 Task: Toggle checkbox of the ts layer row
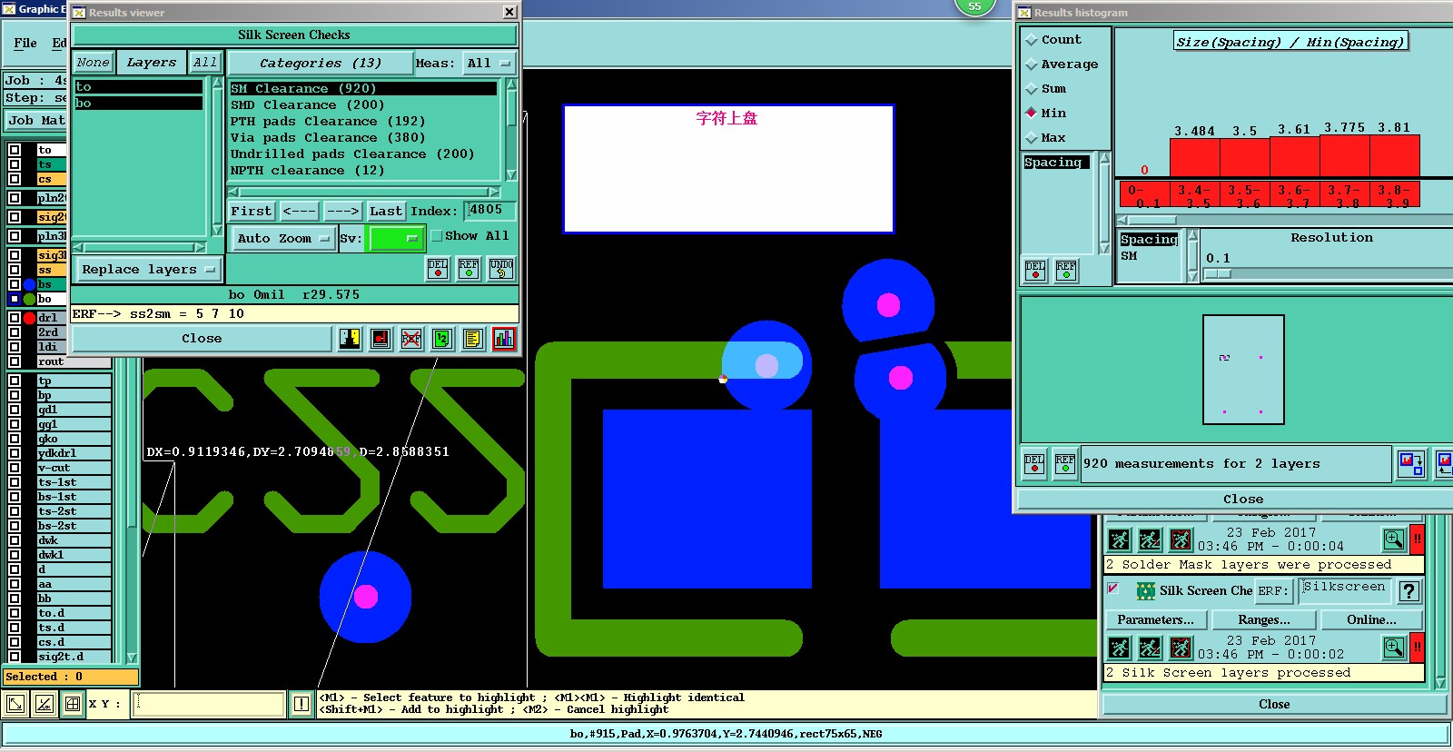[x=15, y=164]
